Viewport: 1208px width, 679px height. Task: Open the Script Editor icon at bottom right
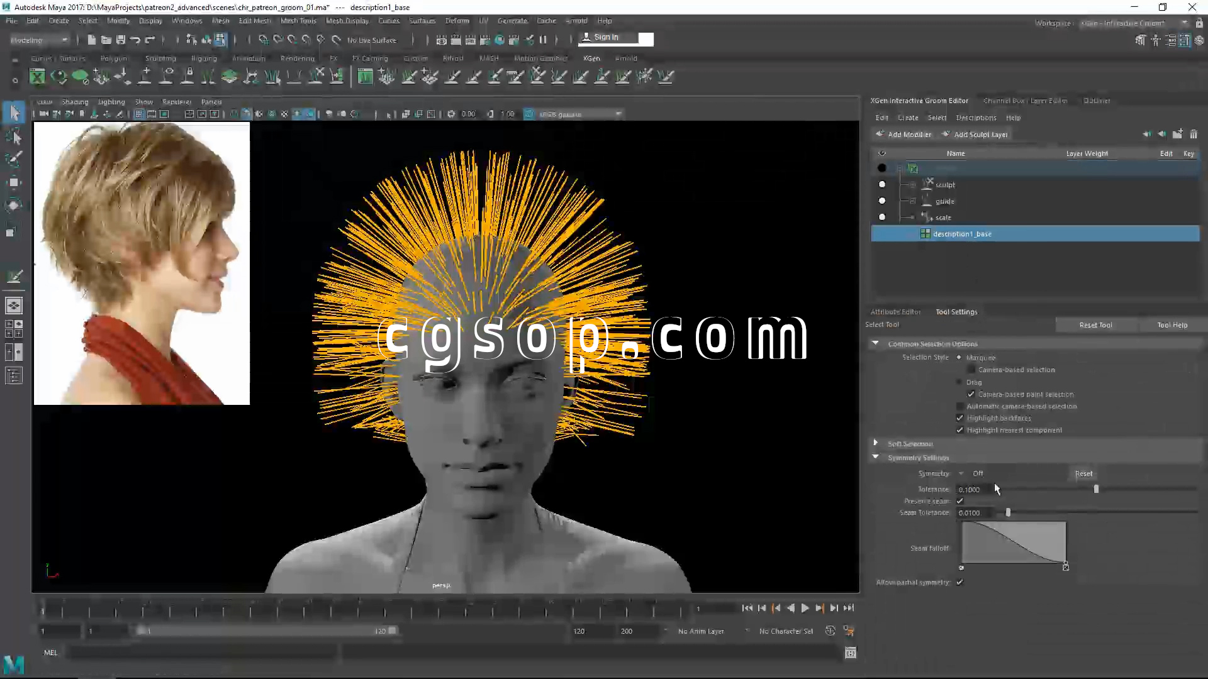tap(850, 653)
